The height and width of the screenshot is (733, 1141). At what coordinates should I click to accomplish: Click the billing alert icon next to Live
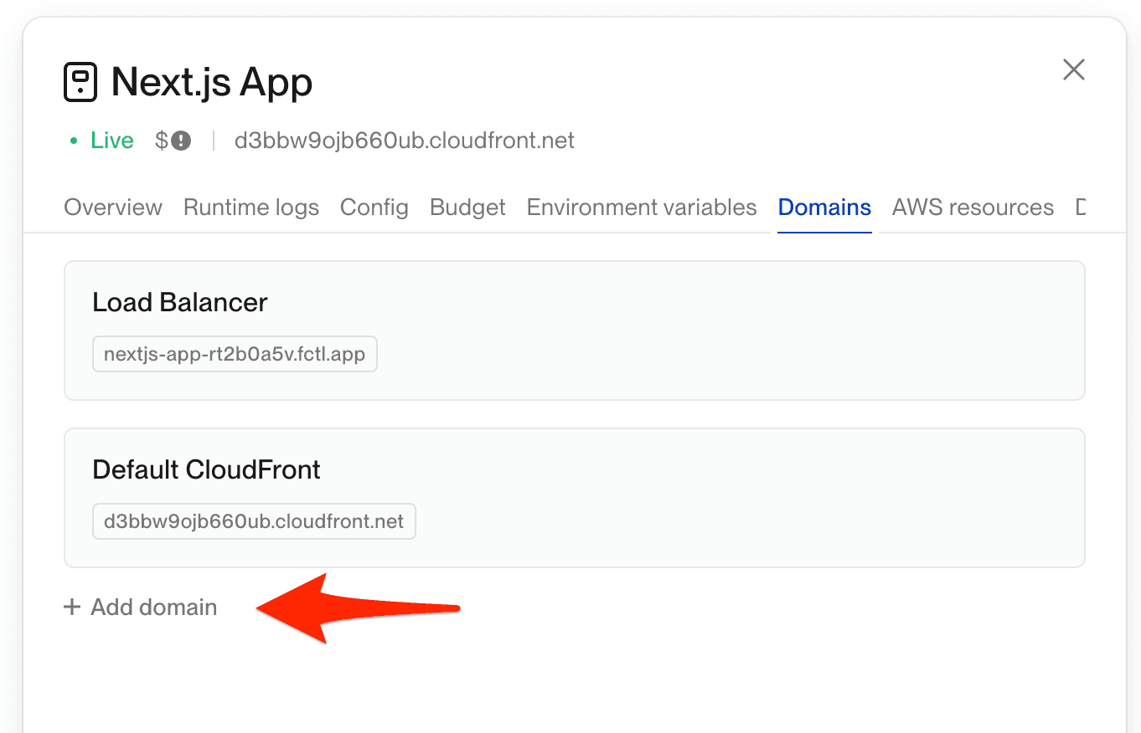point(181,141)
